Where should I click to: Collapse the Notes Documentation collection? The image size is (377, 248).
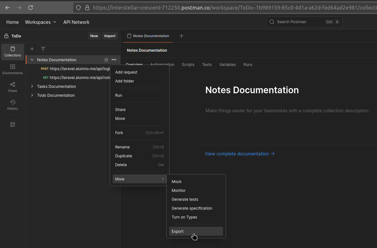coord(32,60)
